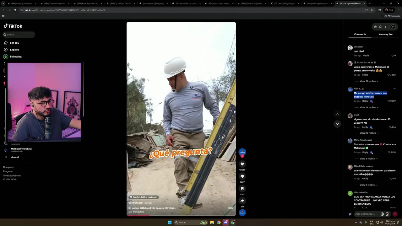Open the three-dot menu on Alde's comment

394,89
